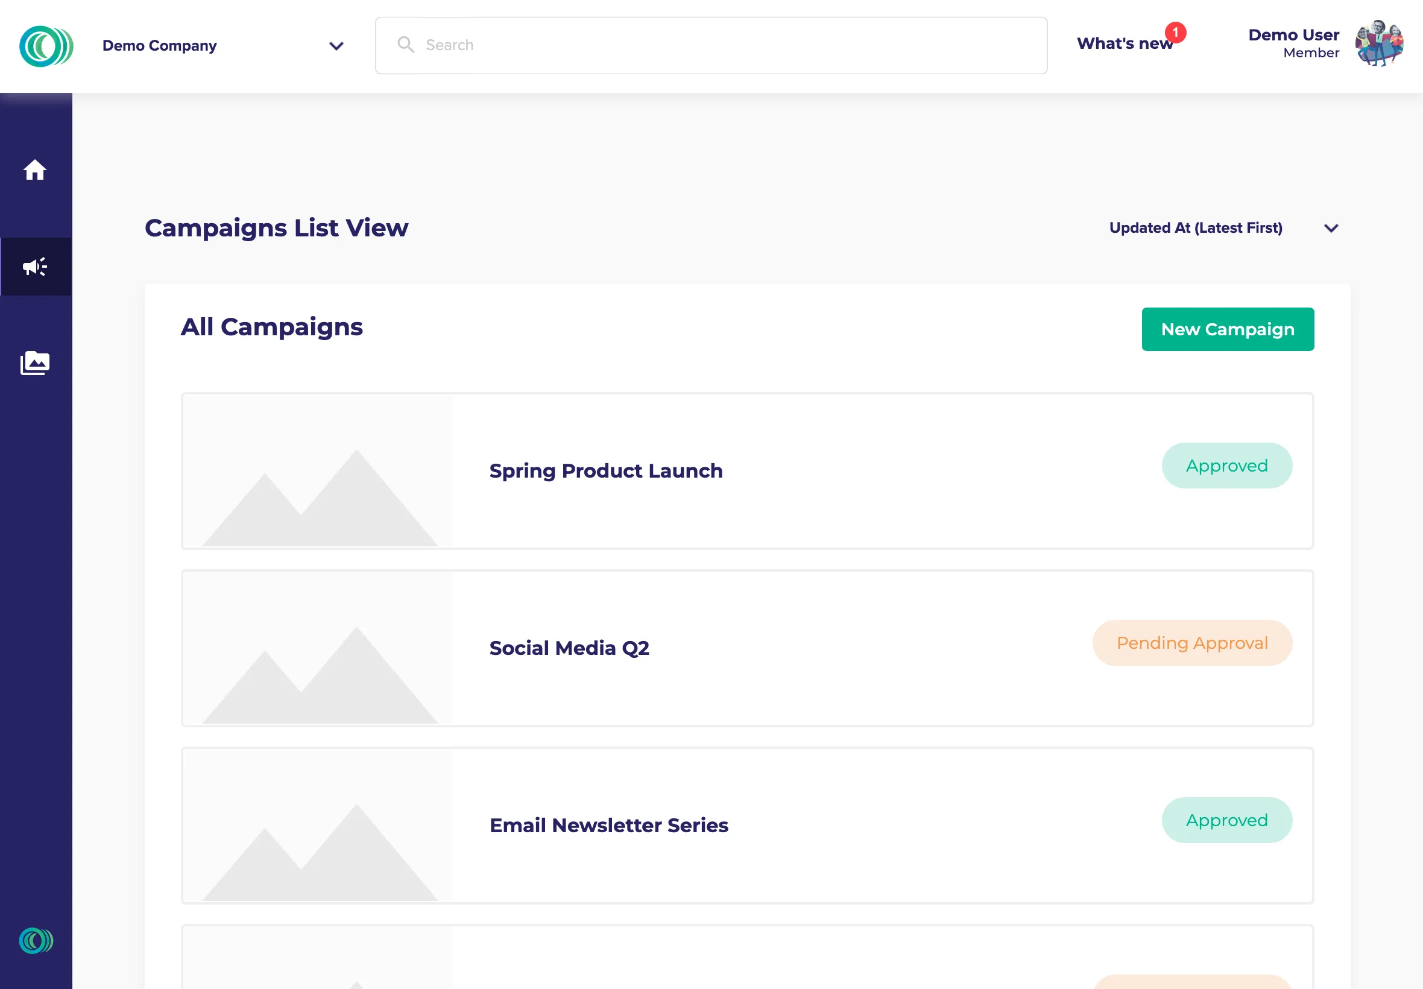1423x989 pixels.
Task: Expand the sort order chevron arrow
Action: 1331,228
